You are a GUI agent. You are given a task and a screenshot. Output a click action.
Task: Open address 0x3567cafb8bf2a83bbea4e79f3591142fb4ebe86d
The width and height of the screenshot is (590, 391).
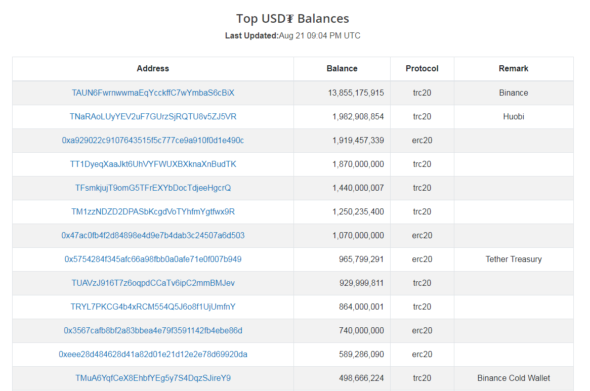pos(153,330)
